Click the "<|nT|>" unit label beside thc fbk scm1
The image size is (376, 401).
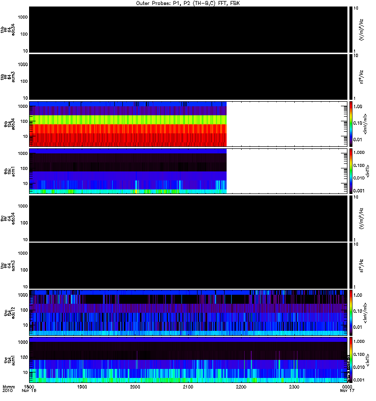coord(367,360)
